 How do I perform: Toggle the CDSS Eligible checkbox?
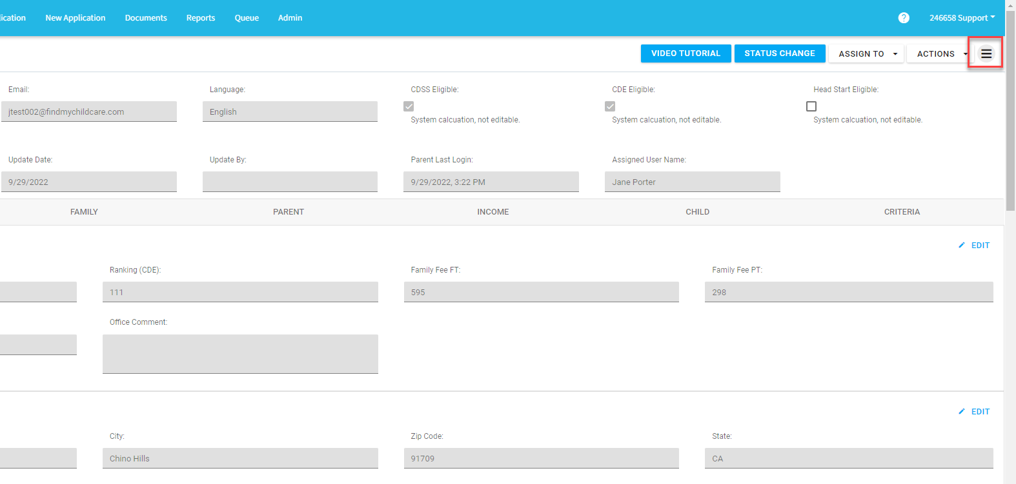coord(409,106)
